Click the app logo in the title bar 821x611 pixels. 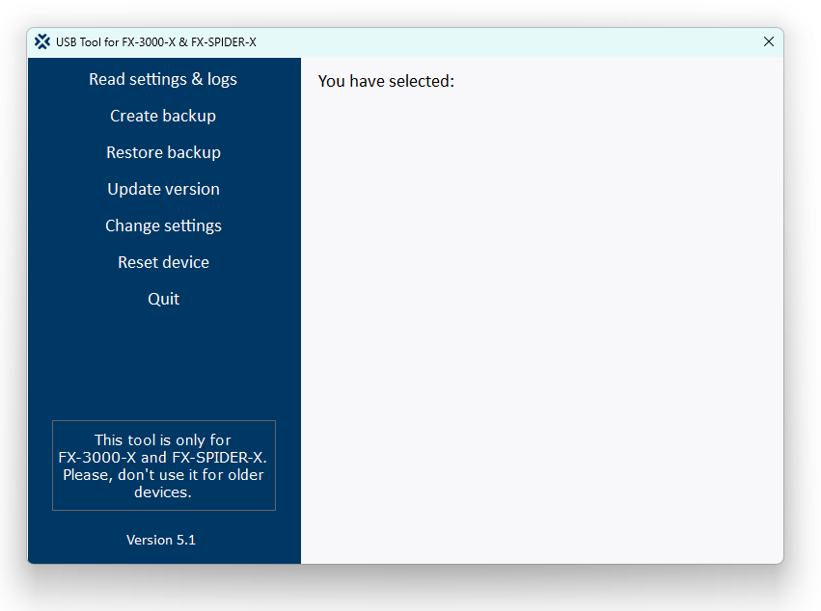coord(41,41)
